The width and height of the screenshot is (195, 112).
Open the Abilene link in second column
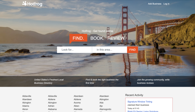[52, 99]
